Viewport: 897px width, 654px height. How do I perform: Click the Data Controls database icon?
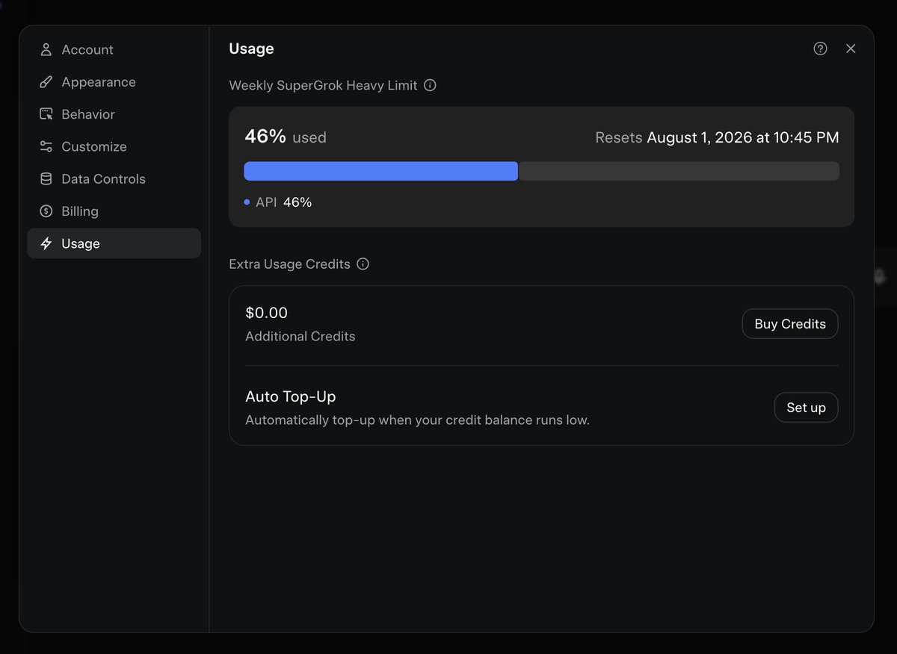point(46,179)
